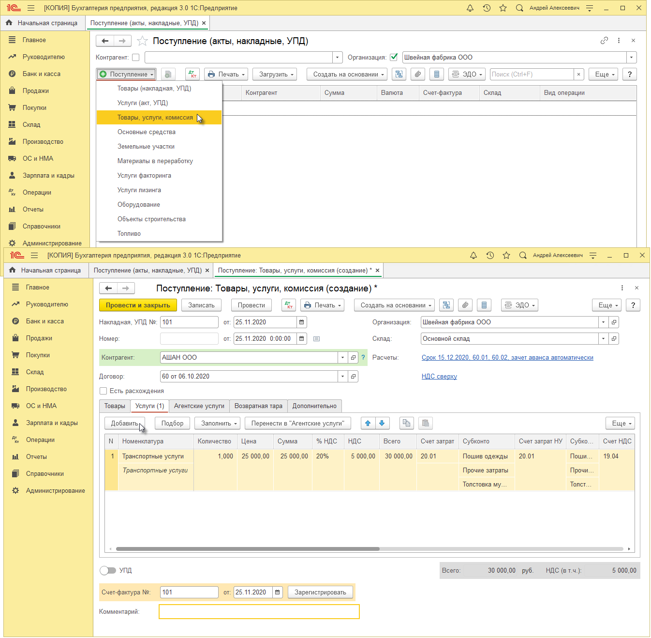This screenshot has height=638, width=651.
Task: Click search magnifier in bottom window title bar
Action: [523, 256]
